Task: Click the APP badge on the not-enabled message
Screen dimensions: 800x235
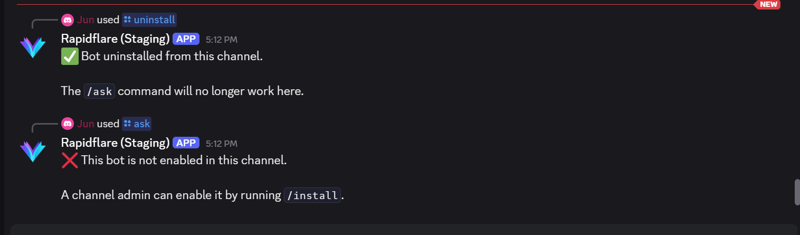Action: click(186, 143)
